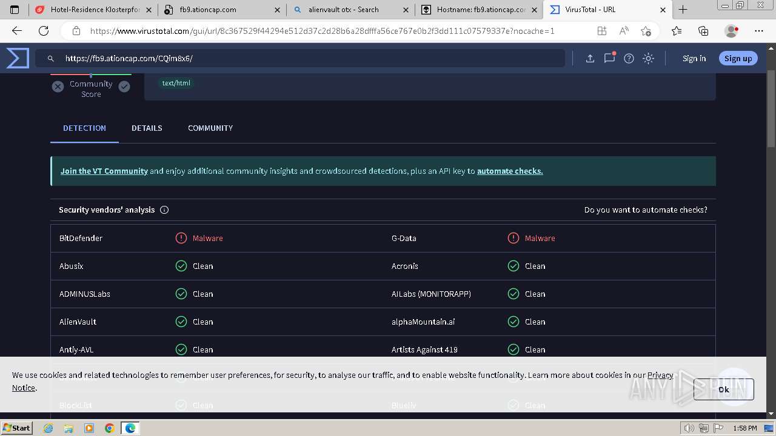Open the browser apps grid icon
Screen dimensions: 776x436
(601, 31)
